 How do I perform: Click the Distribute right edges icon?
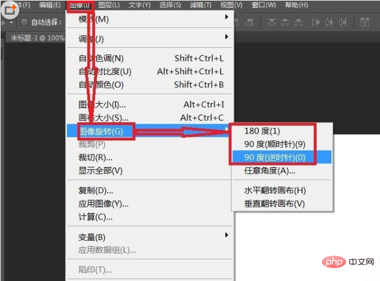coord(342,22)
